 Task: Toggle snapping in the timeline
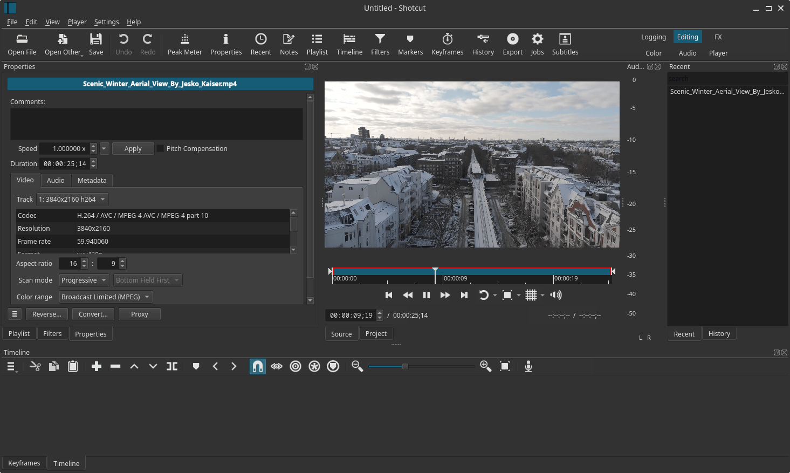[x=257, y=366]
